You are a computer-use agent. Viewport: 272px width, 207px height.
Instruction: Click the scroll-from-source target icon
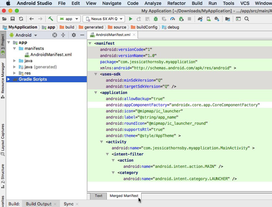[55, 35]
